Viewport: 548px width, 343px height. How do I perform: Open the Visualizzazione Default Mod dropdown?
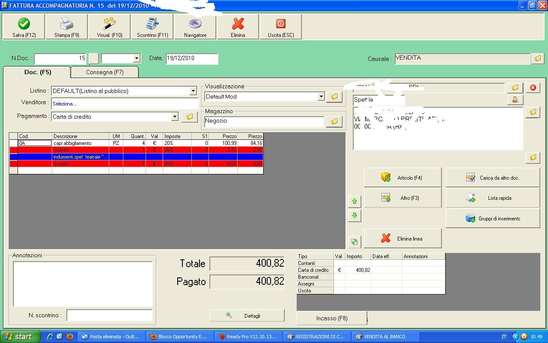pyautogui.click(x=321, y=96)
